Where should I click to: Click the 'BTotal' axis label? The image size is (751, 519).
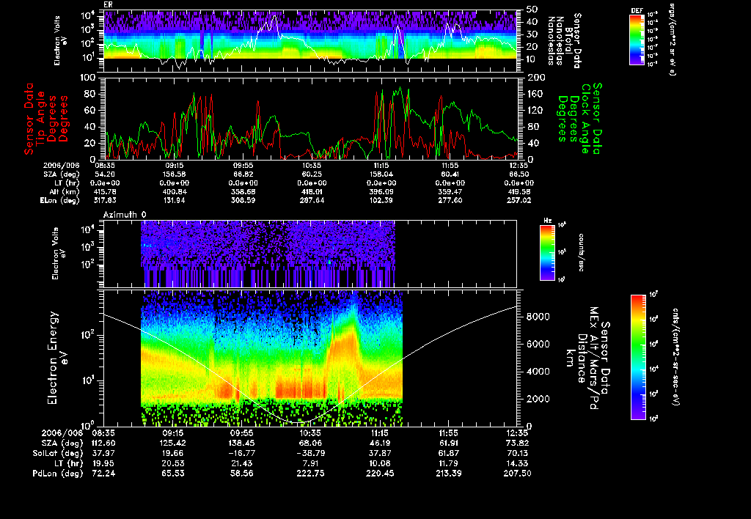pos(568,40)
